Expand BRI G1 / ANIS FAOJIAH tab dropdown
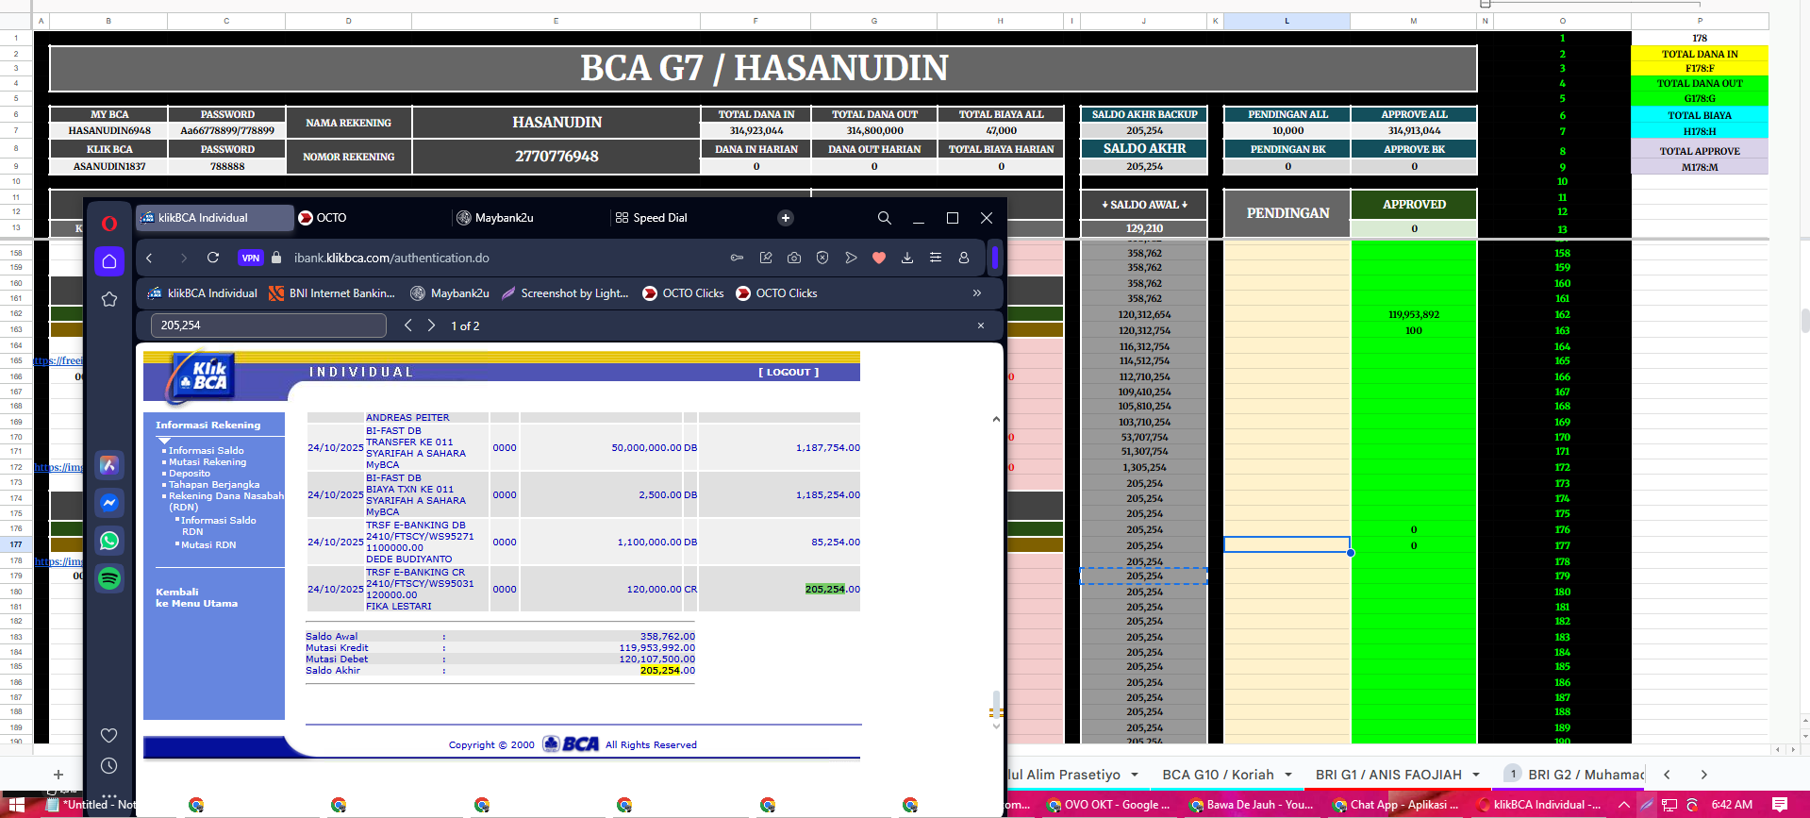The height and width of the screenshot is (818, 1810). [1475, 775]
